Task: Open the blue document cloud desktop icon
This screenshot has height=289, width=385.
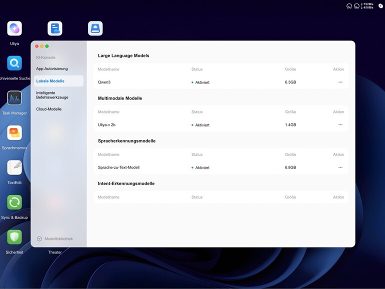Action: click(55, 28)
